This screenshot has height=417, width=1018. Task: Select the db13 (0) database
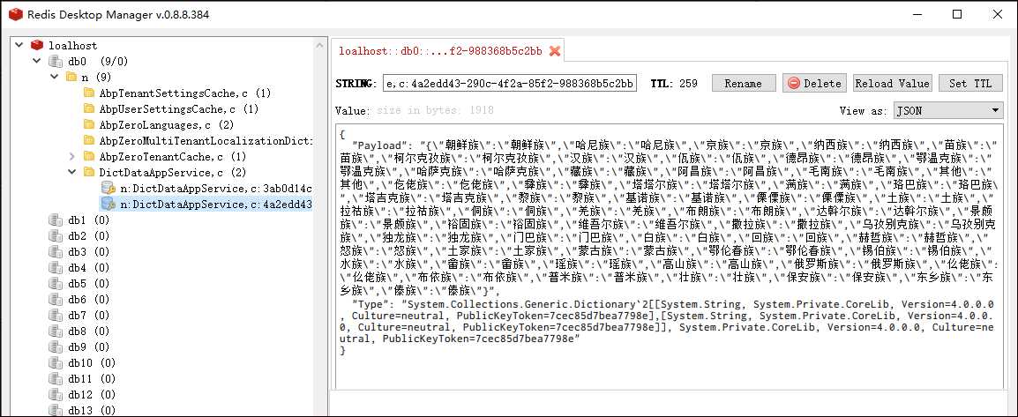(x=92, y=411)
